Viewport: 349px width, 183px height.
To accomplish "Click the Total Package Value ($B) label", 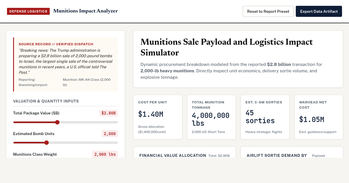I will (36, 113).
